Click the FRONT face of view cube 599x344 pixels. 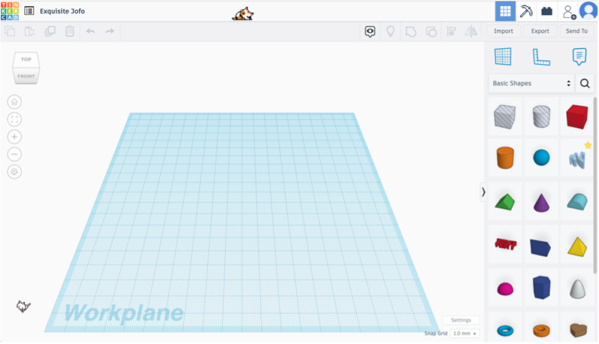coord(26,76)
